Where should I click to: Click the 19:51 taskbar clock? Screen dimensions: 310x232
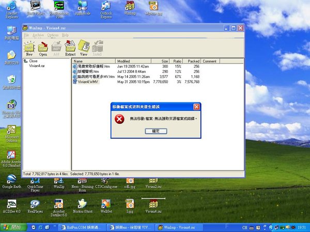(302, 228)
